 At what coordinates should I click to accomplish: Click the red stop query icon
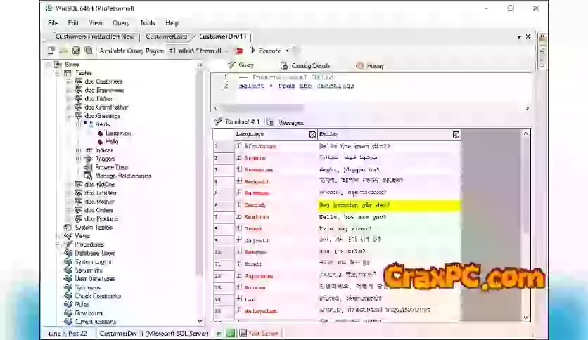pyautogui.click(x=239, y=51)
